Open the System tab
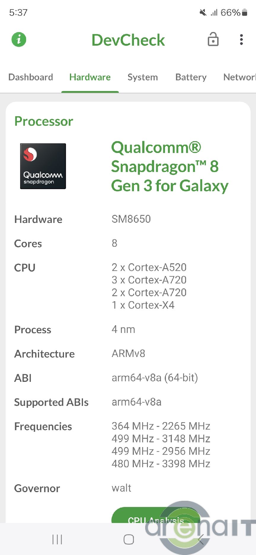The image size is (256, 555). coord(143,77)
